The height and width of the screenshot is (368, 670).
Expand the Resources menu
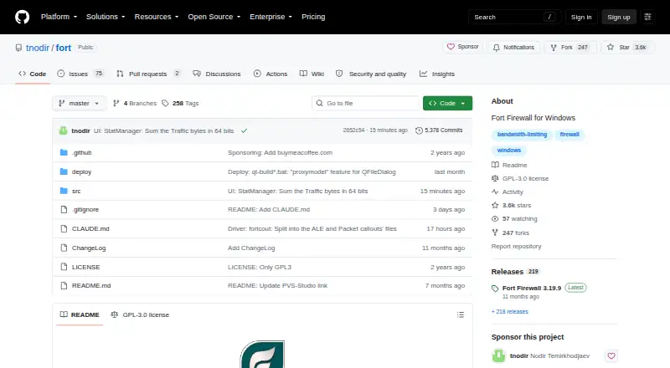tap(157, 17)
